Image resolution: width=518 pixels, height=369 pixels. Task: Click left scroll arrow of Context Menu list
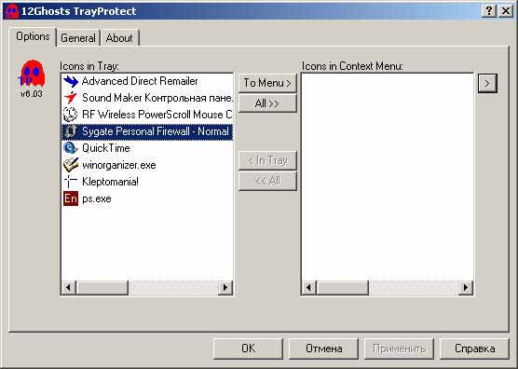[309, 287]
